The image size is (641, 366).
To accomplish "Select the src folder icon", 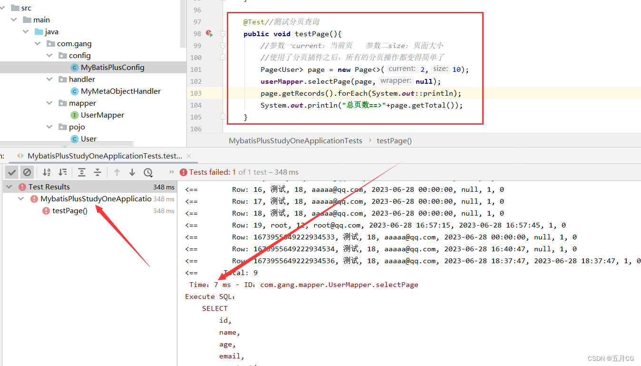I will point(14,8).
